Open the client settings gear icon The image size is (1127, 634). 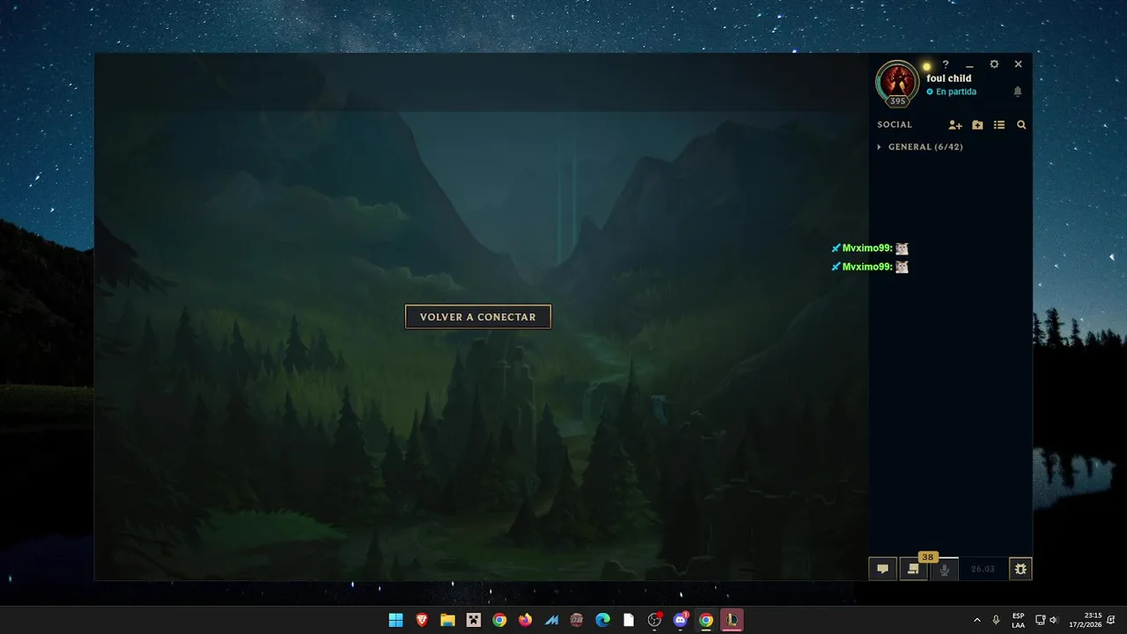pyautogui.click(x=994, y=64)
